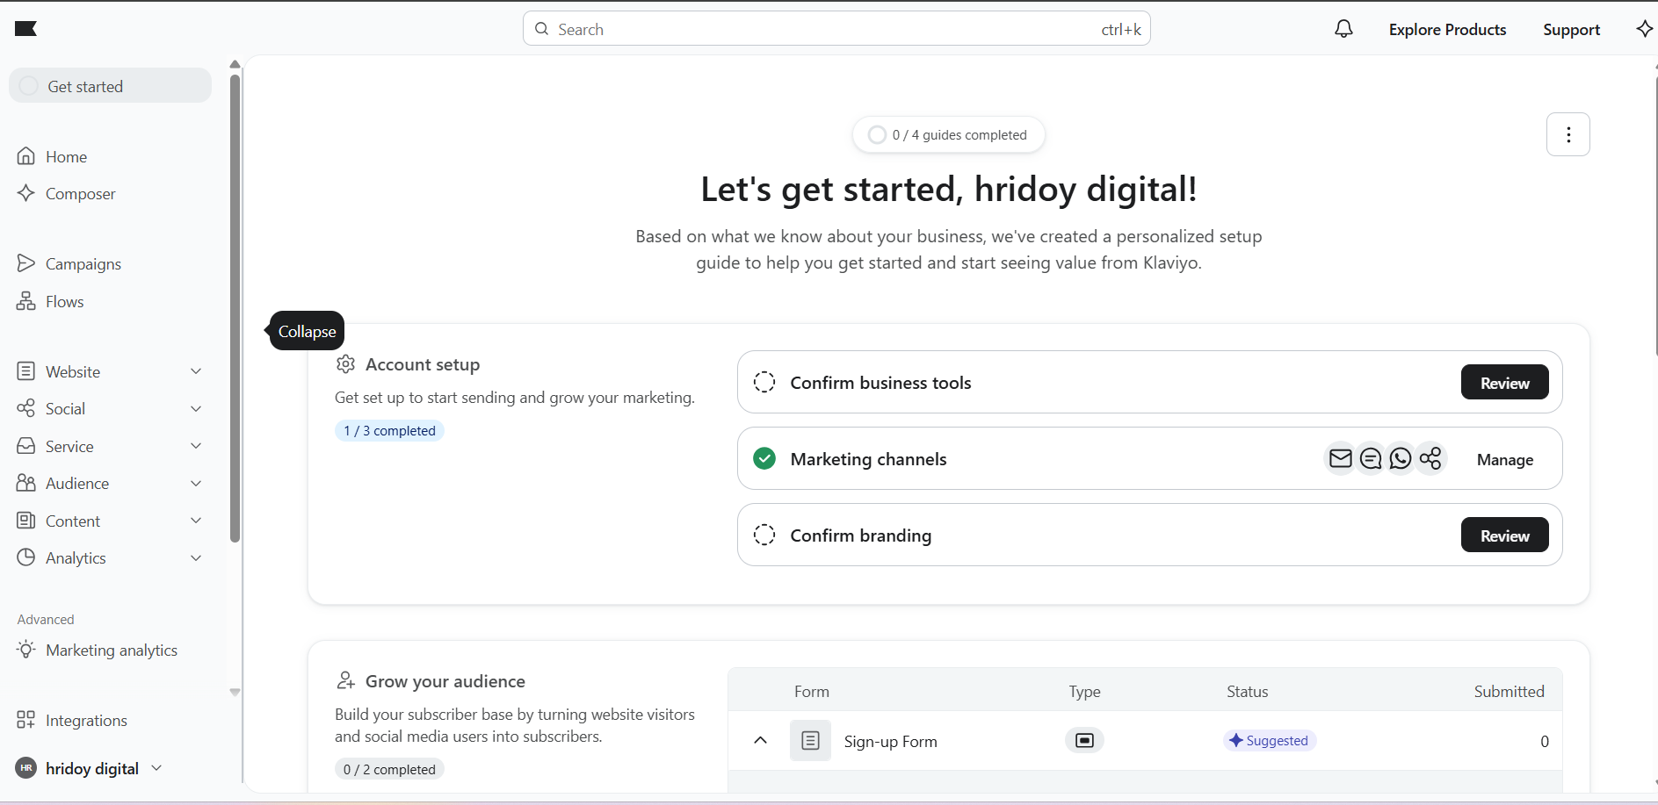Collapse the Sign-up Form row
Image resolution: width=1658 pixels, height=805 pixels.
pyautogui.click(x=761, y=740)
